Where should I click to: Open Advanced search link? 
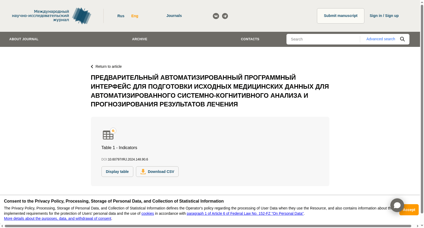click(x=381, y=39)
